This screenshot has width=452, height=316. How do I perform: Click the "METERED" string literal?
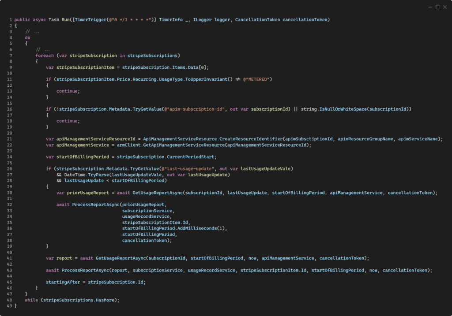[257, 79]
